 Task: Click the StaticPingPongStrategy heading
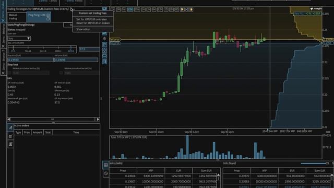(21, 25)
